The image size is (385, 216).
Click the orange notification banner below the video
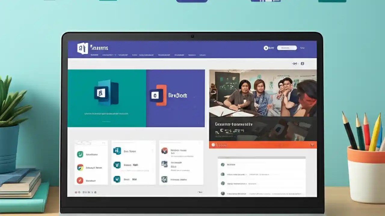pos(263,145)
